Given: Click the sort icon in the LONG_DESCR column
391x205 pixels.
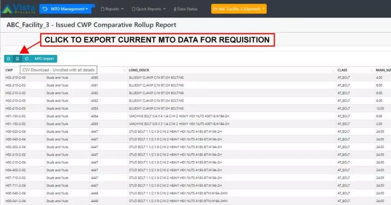Looking at the screenshot, I should (333, 70).
